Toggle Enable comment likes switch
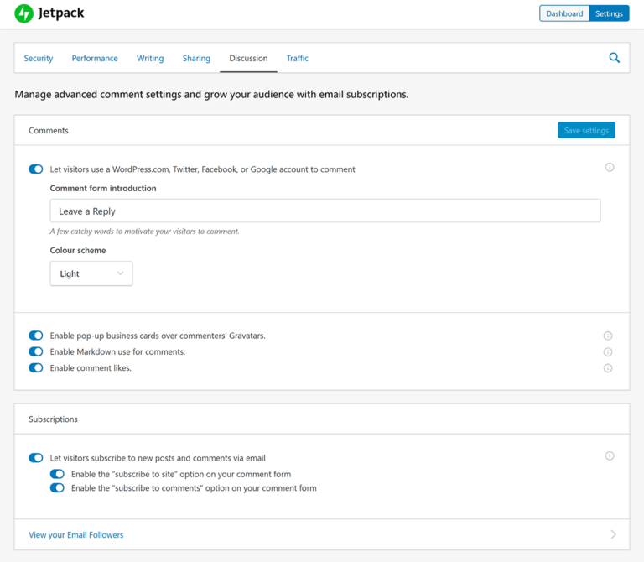Viewport: 644px width, 562px height. pos(36,367)
